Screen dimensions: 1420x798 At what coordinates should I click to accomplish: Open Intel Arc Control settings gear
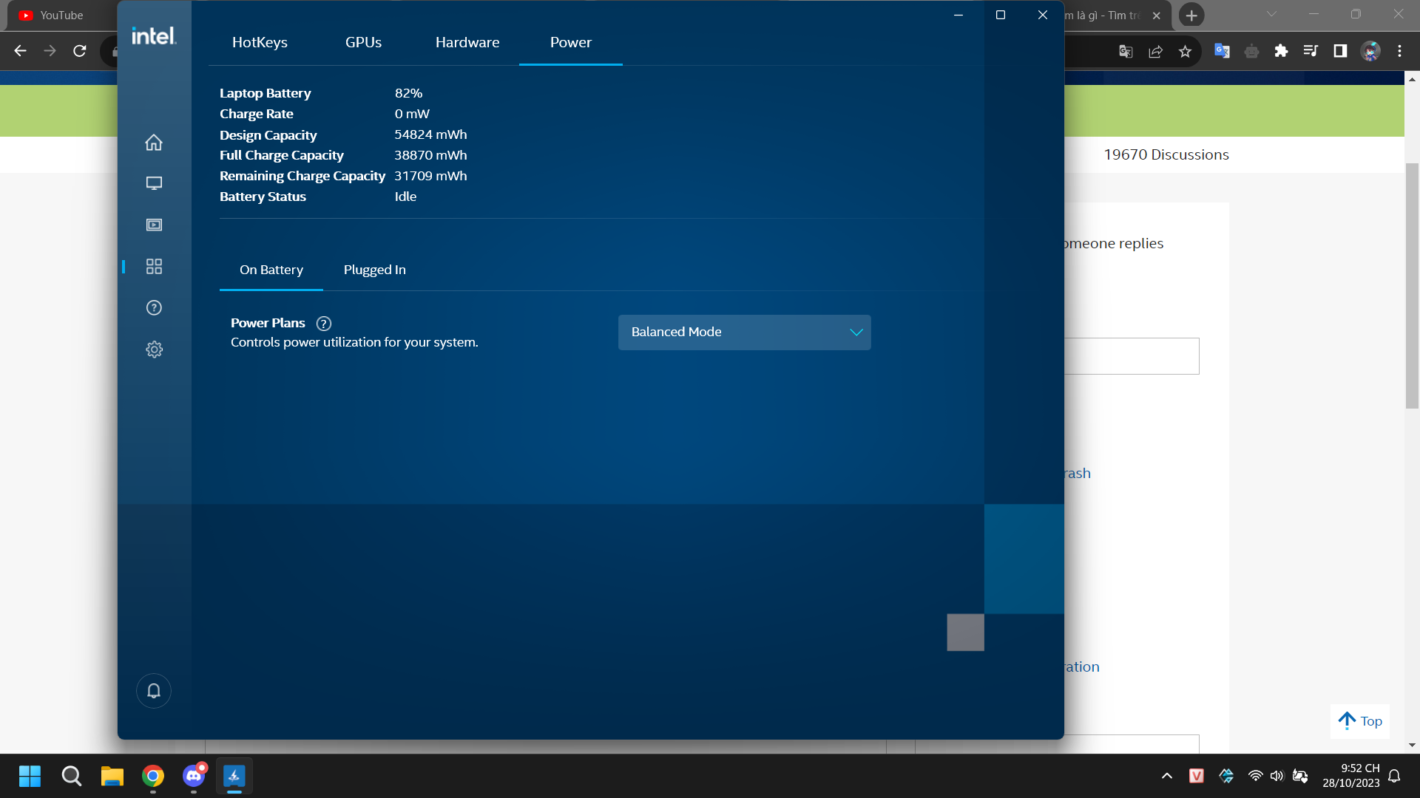click(153, 349)
